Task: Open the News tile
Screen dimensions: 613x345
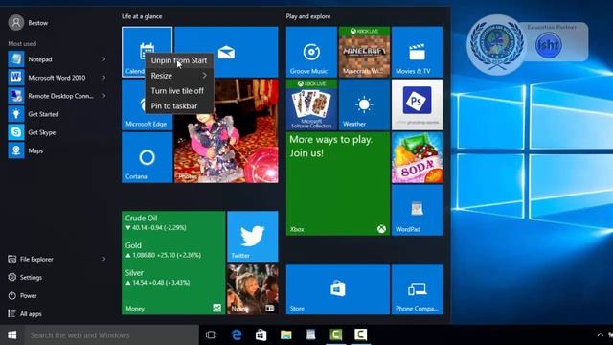Action: (253, 289)
